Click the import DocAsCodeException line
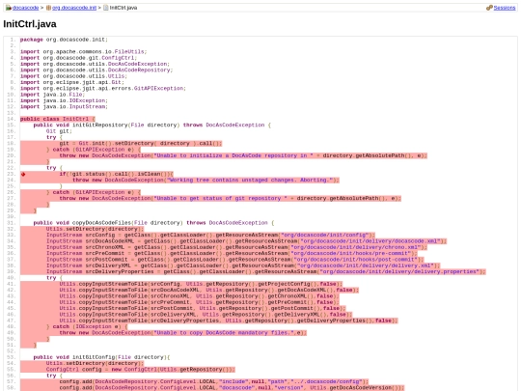The width and height of the screenshot is (521, 391). coord(95,64)
